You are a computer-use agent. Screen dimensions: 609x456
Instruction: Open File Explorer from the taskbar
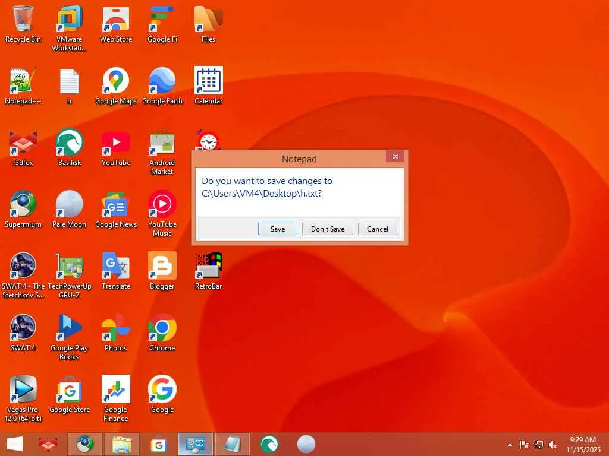122,444
